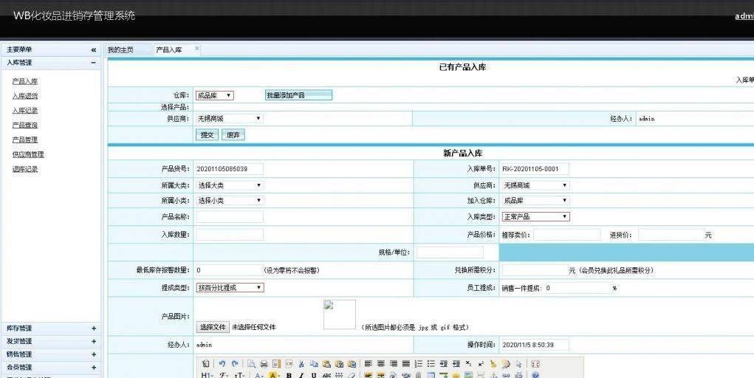Open the 所属大类 dropdown
The image size is (754, 378).
click(x=229, y=185)
